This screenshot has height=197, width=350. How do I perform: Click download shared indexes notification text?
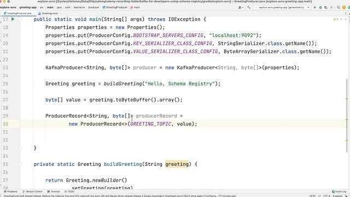(x=120, y=196)
